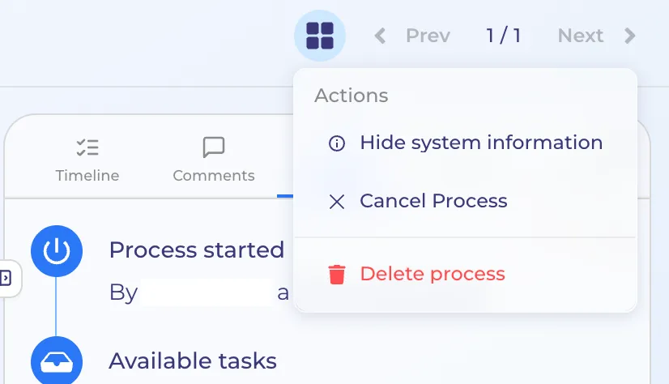Expand the side panel toggle on left edge
669x384 pixels.
[x=6, y=278]
